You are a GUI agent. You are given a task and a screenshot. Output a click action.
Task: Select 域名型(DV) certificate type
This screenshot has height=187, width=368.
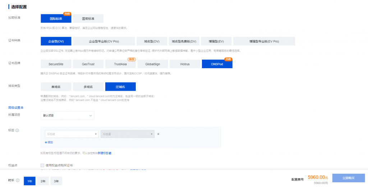pos(152,41)
